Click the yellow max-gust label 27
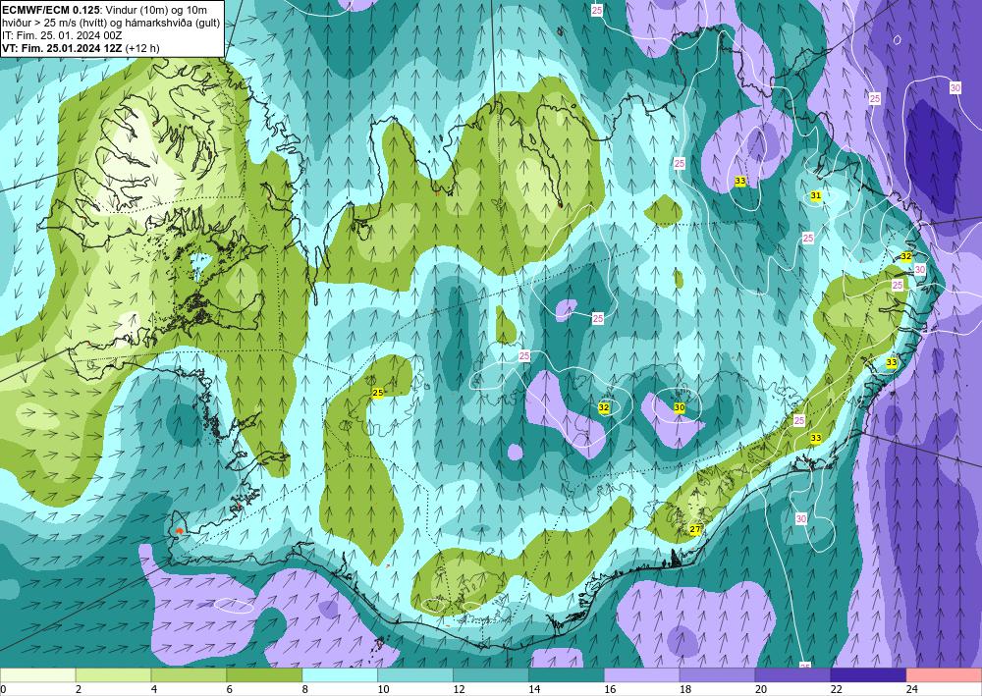The image size is (982, 696). tap(695, 529)
